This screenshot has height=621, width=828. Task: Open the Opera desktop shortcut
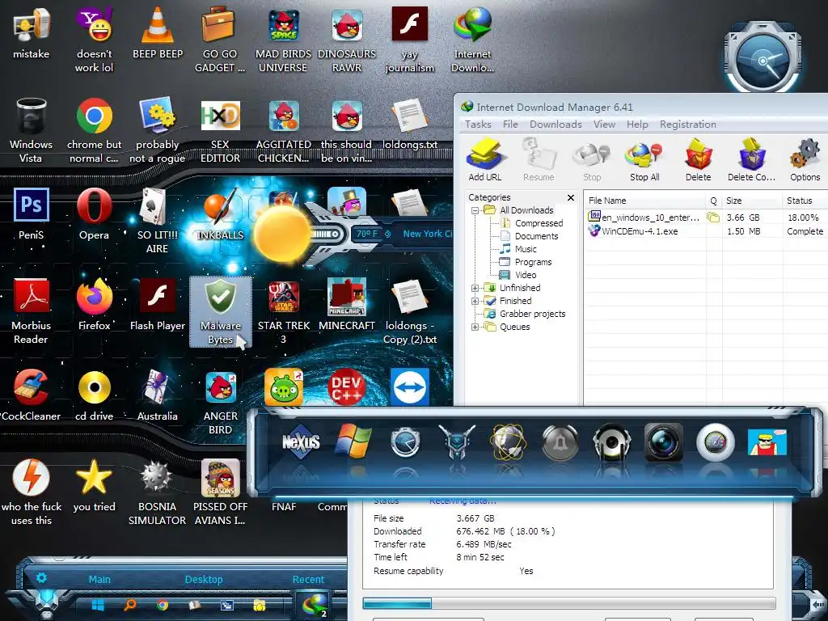pos(94,214)
